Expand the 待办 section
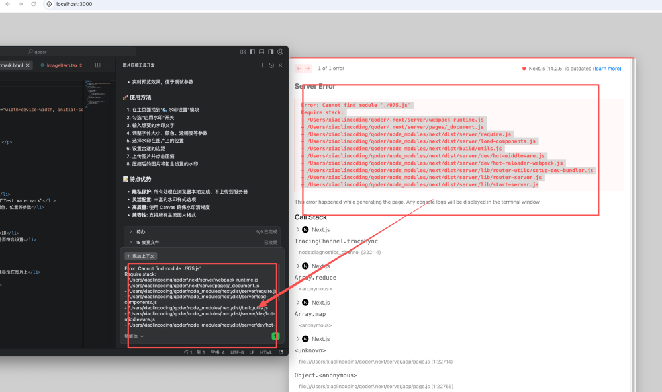Image resolution: width=662 pixels, height=392 pixels. [203, 232]
